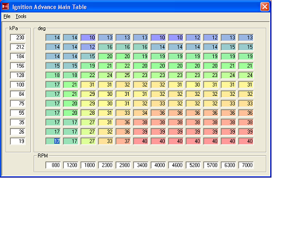Select the 128 kPa axis field
Screen dimensions: 301x226
[18, 75]
